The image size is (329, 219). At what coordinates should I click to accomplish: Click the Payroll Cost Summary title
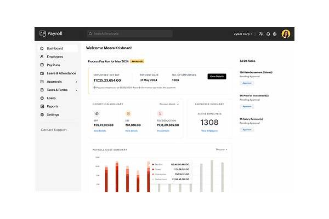click(110, 150)
